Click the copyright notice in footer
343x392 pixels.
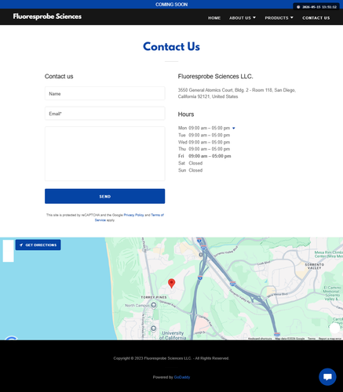tap(171, 358)
